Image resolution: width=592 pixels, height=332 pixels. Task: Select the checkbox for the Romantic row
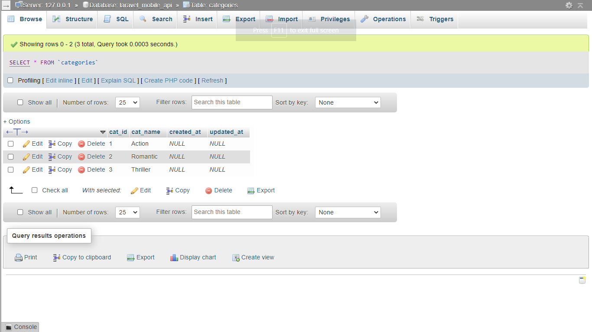11,157
